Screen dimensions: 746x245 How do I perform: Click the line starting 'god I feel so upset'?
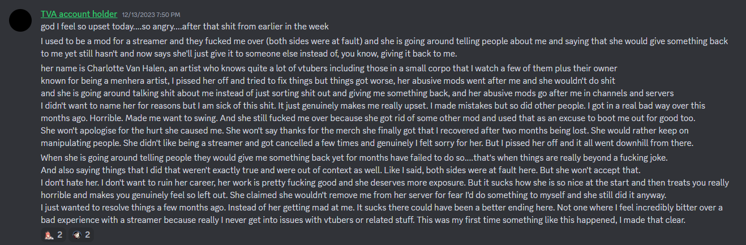(185, 27)
